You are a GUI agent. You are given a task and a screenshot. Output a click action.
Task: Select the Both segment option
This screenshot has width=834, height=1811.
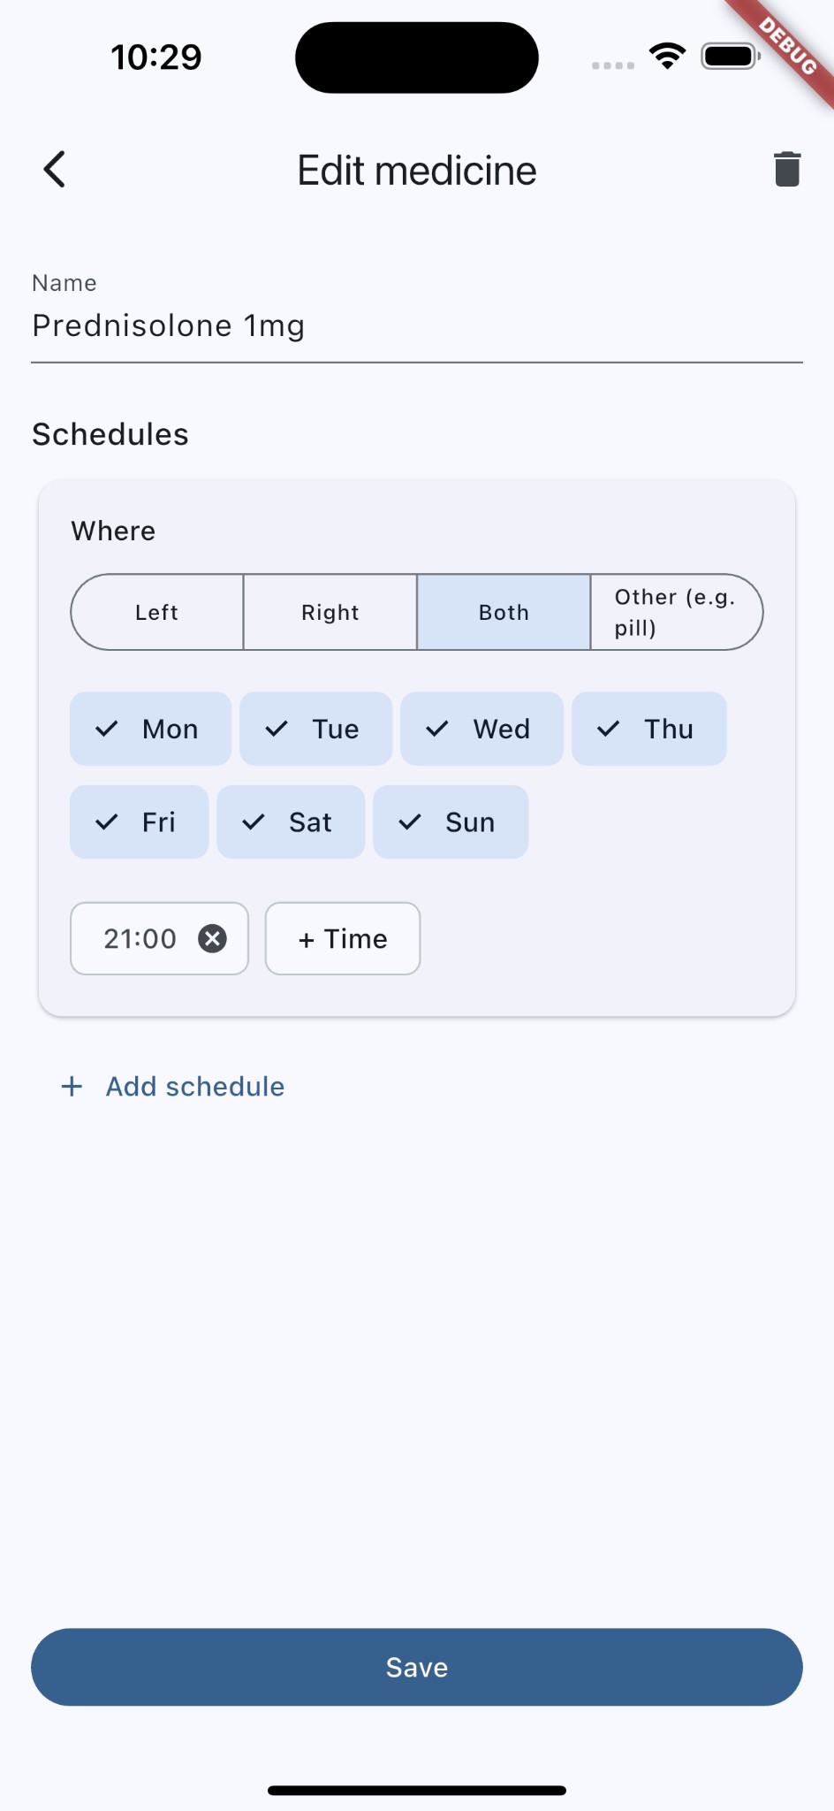[x=504, y=612]
